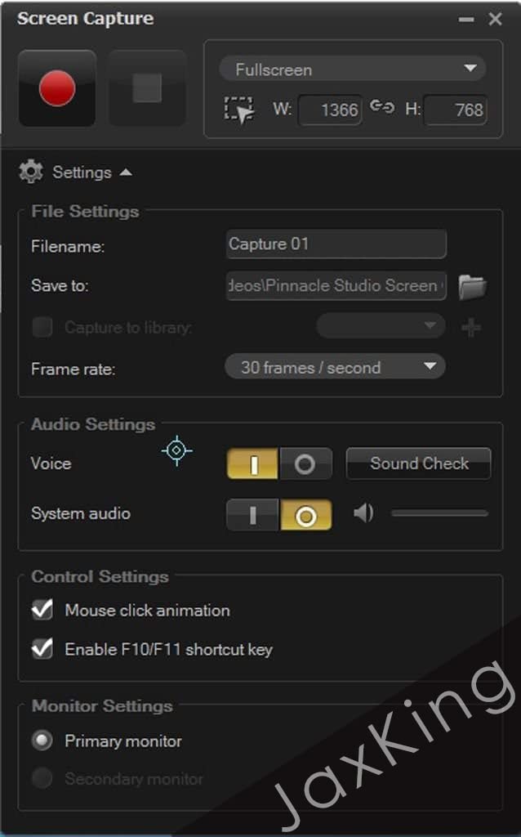The height and width of the screenshot is (837, 521).
Task: Minimize the Screen Capture window
Action: click(466, 20)
